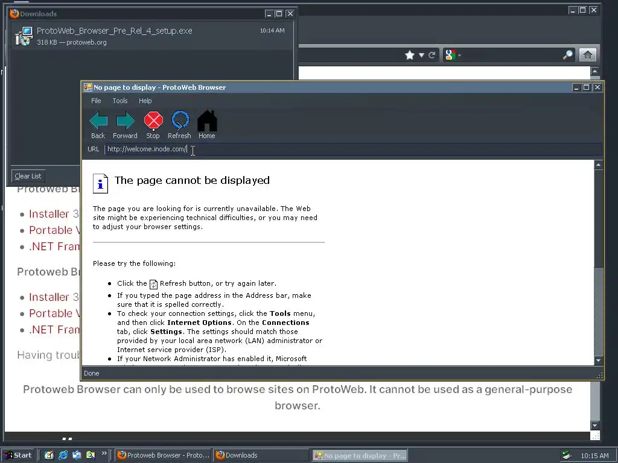Click The page cannot be displayed heading

pyautogui.click(x=192, y=180)
